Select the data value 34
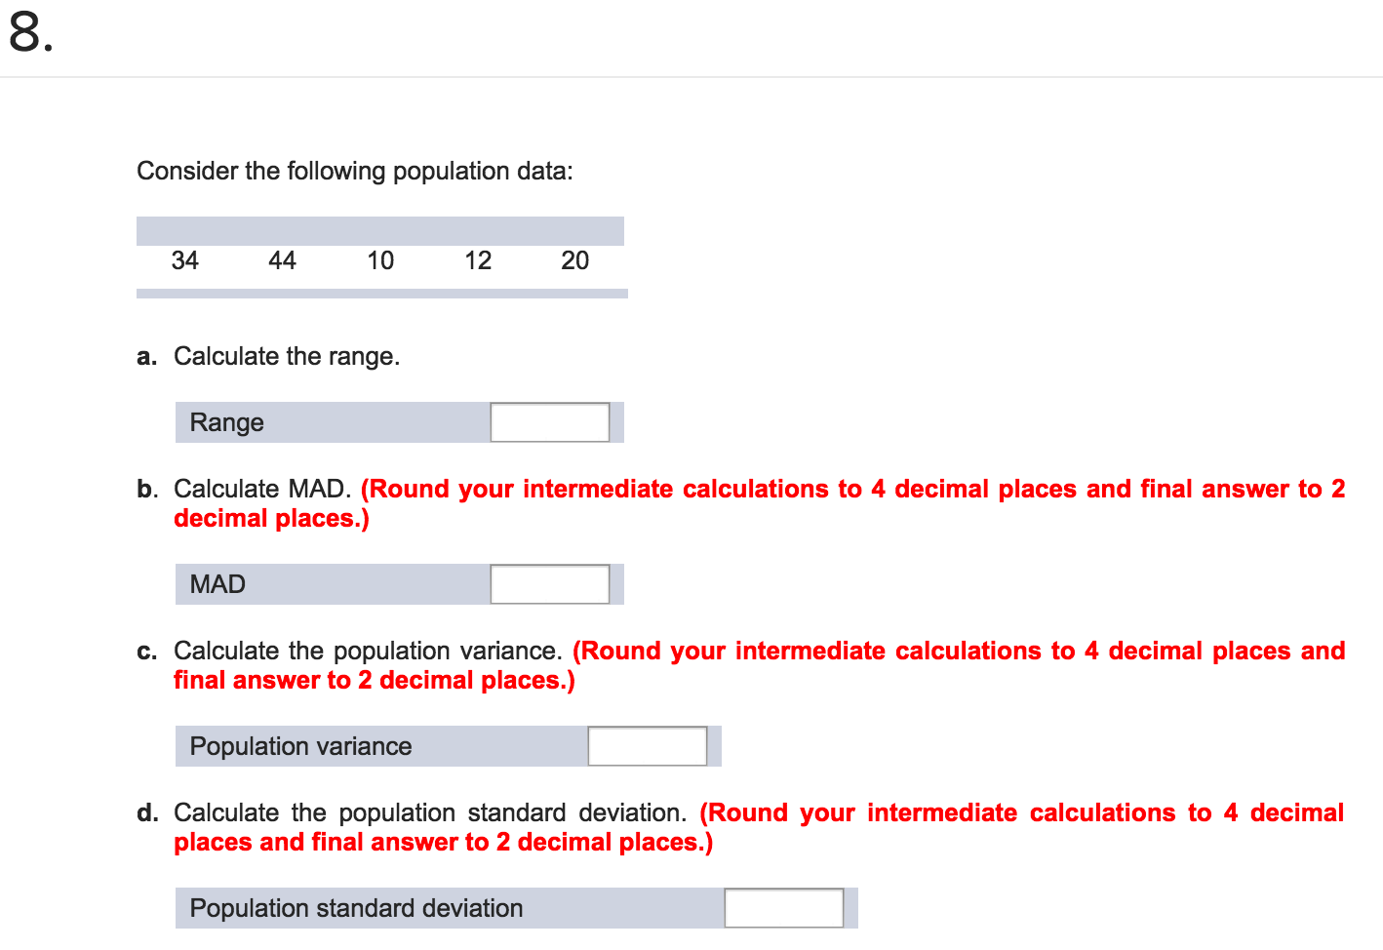 (185, 260)
